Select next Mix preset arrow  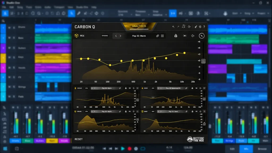(120, 36)
